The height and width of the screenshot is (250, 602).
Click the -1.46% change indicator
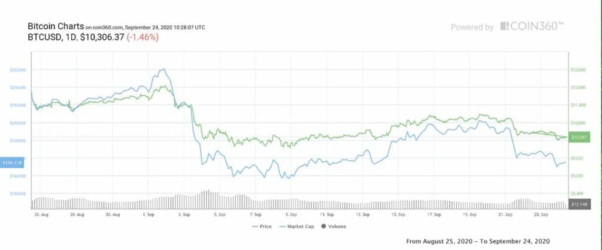(142, 38)
